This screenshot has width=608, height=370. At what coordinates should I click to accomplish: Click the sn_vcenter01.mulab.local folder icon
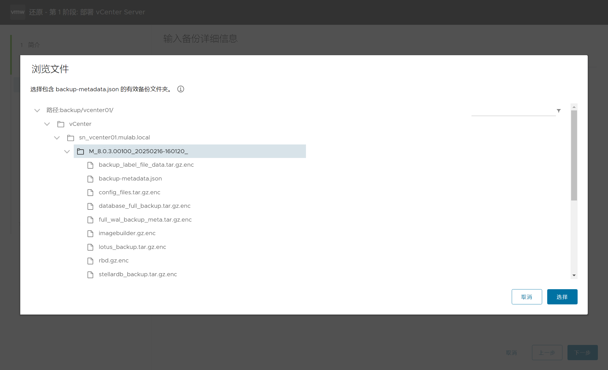[x=71, y=138]
